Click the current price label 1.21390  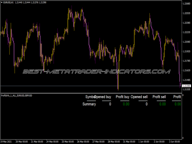[186, 86]
